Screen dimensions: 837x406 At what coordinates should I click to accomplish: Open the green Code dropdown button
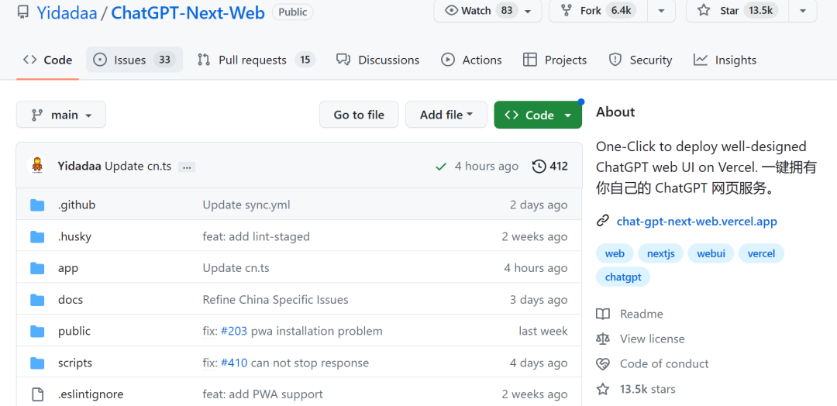click(x=538, y=115)
